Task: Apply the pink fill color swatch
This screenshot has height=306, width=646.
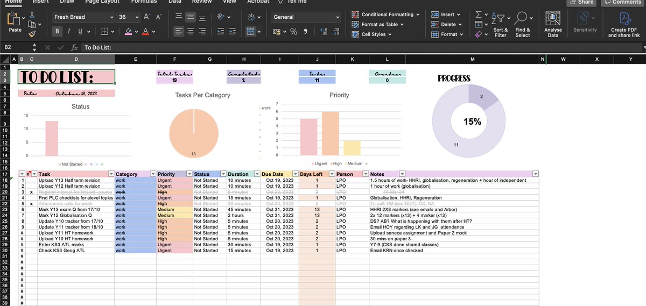Action: [x=129, y=32]
